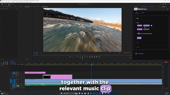Screen dimensions: 170x95
Task: Click the Mark In bracket button
Action: [73, 57]
